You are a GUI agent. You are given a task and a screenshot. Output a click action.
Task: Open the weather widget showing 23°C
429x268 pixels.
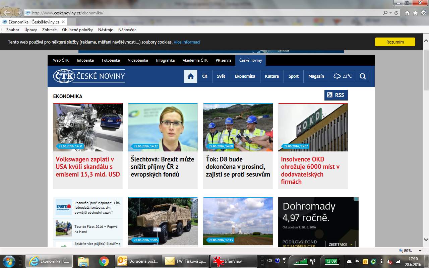[343, 76]
